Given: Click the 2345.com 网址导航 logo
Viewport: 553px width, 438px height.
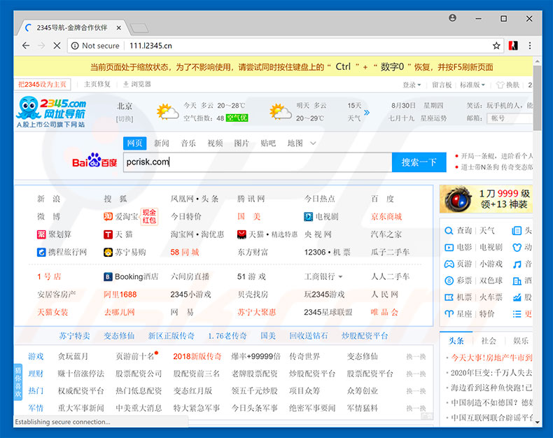Looking at the screenshot, I should point(51,112).
